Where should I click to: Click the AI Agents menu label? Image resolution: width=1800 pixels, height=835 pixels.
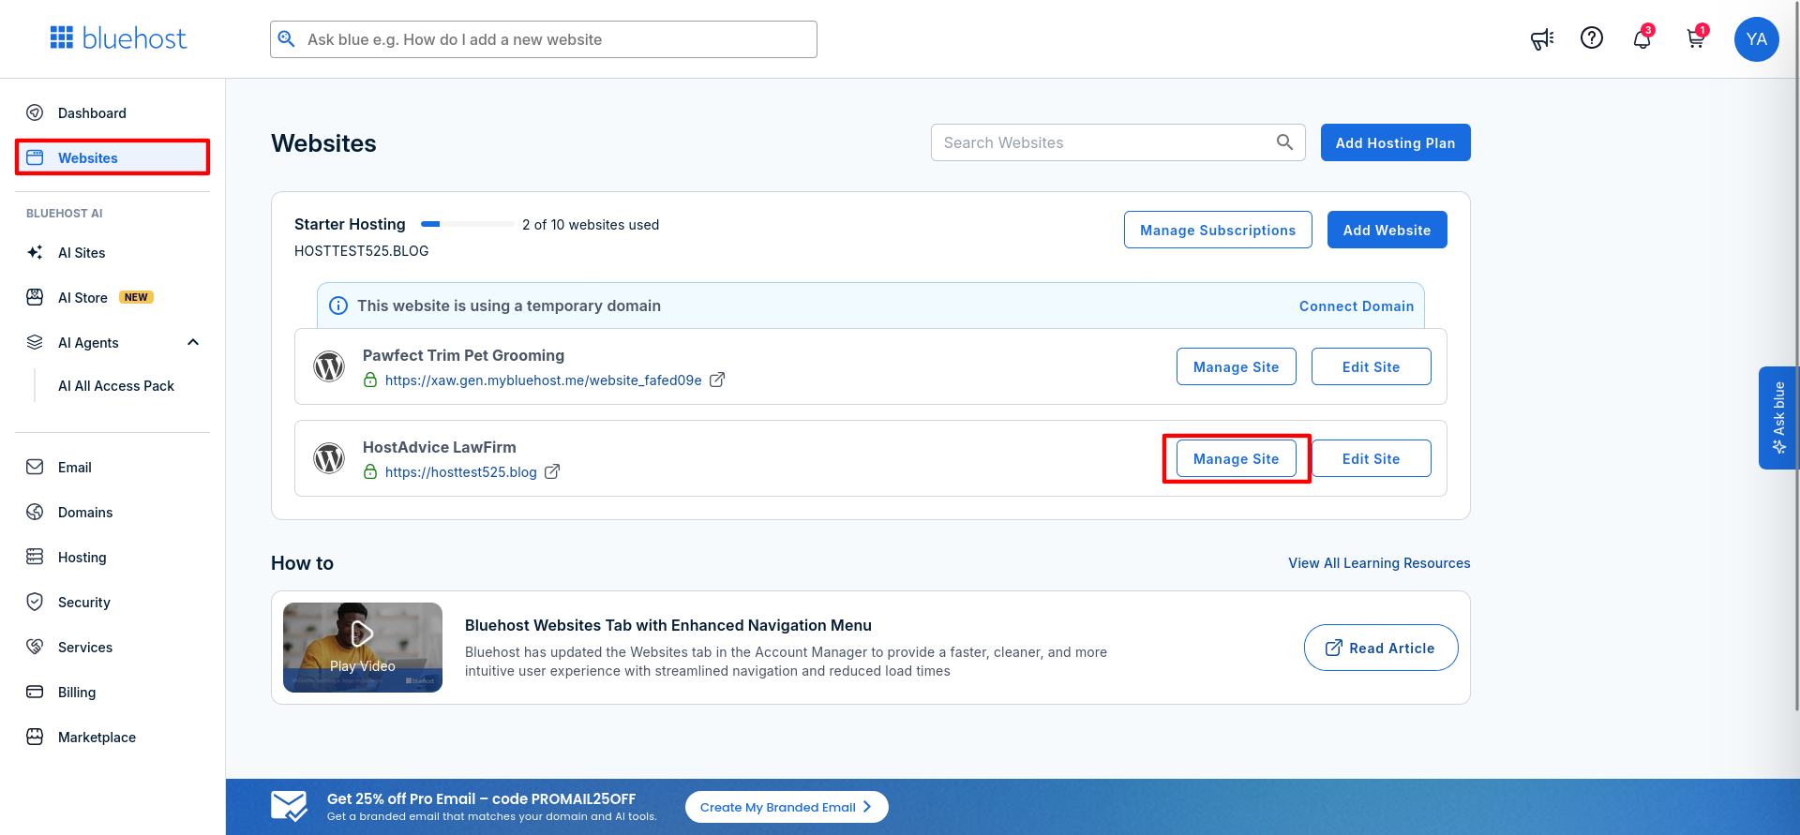[x=88, y=342]
